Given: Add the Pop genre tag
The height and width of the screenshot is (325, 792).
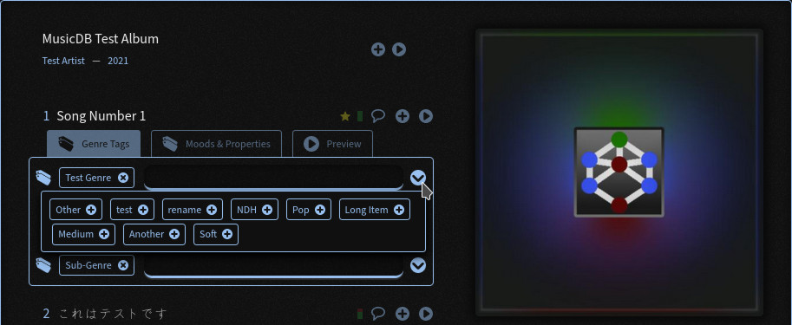Looking at the screenshot, I should click(x=320, y=210).
